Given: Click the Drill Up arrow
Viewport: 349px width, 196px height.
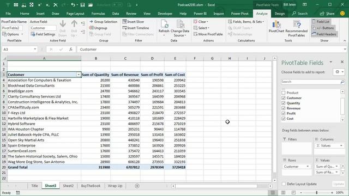Looking at the screenshot, I should 74,24.
